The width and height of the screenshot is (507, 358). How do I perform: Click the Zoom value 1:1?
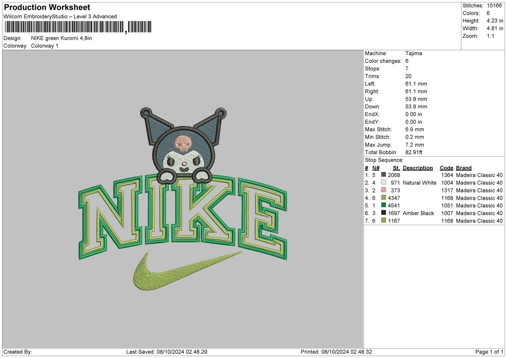[490, 36]
